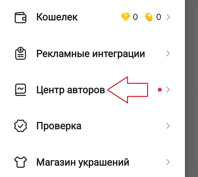This screenshot has width=198, height=177.
Task: Click the Магазин украшений row chevron
Action: [x=168, y=162]
